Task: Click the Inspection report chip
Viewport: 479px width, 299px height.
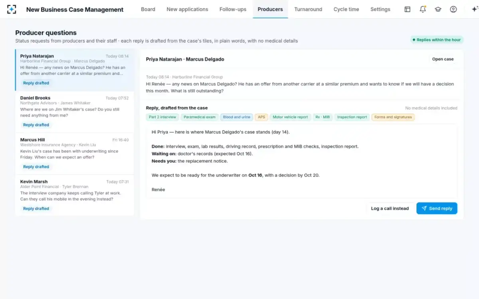Action: click(x=352, y=117)
